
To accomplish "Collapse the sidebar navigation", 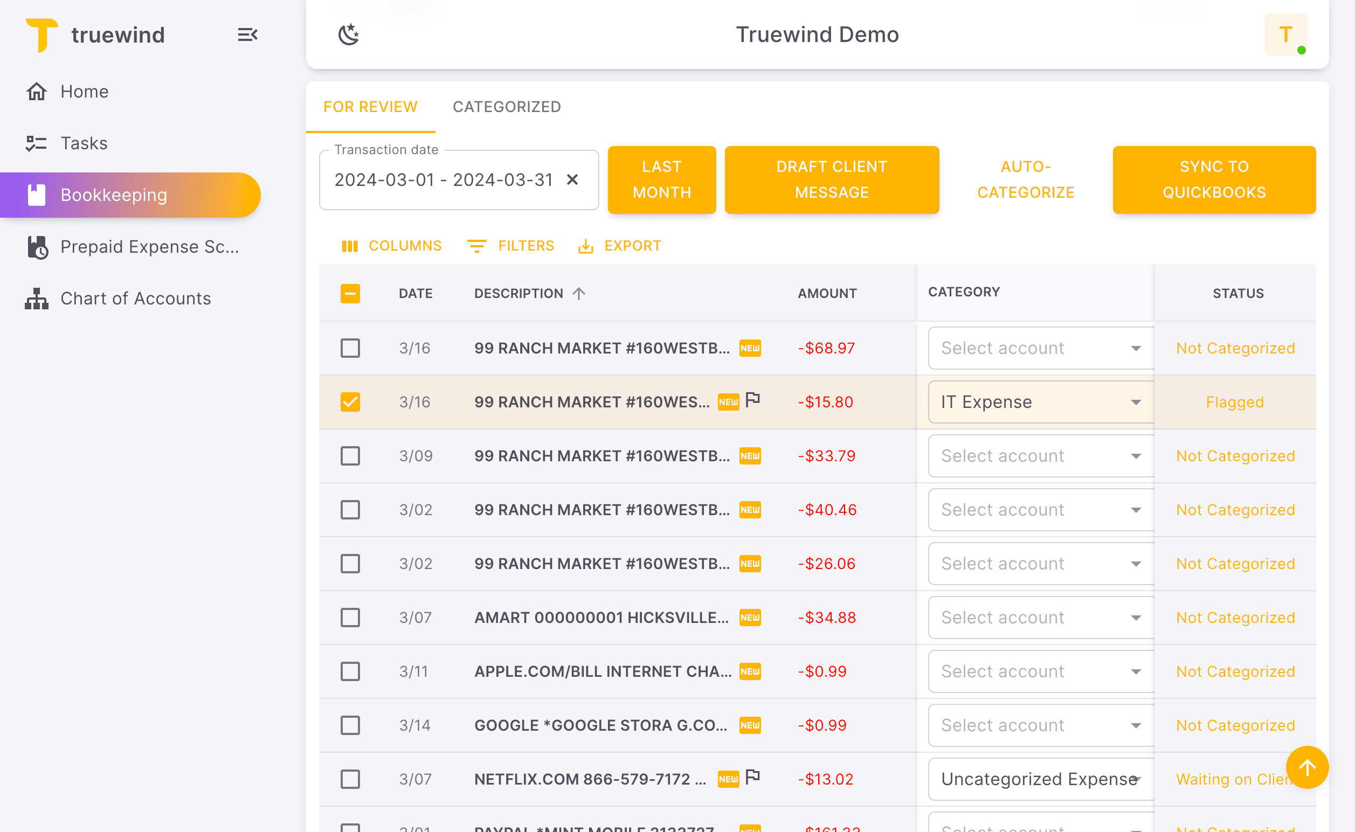I will click(x=247, y=34).
